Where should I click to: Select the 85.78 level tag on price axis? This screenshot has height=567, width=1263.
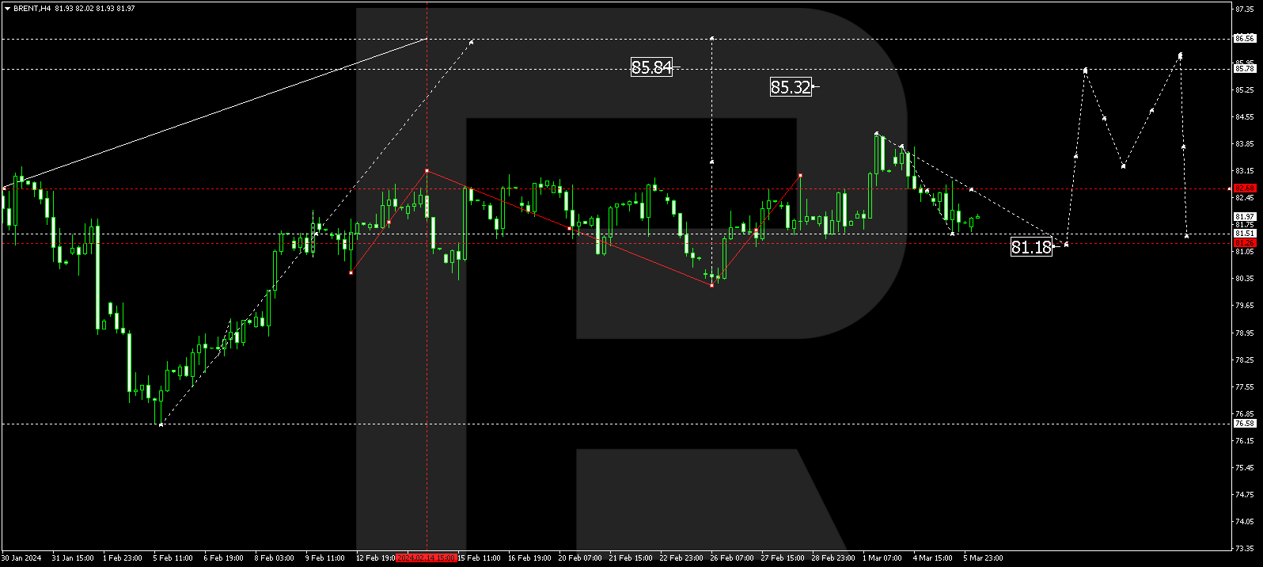(1245, 68)
